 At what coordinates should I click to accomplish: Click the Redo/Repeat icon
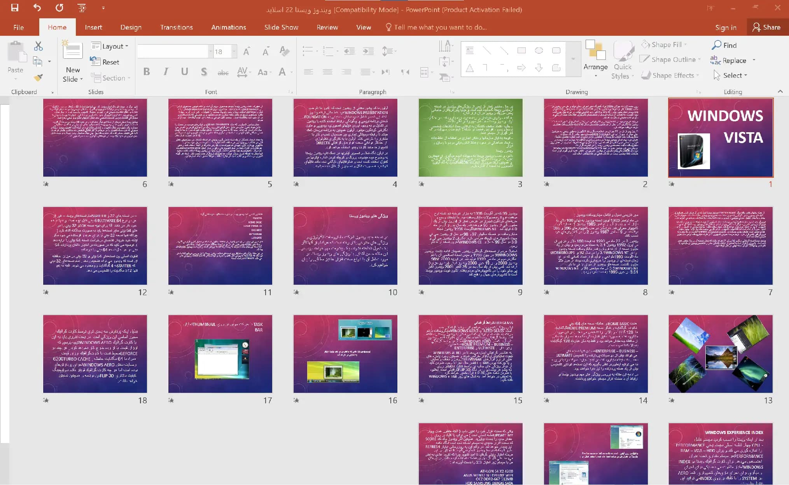59,8
